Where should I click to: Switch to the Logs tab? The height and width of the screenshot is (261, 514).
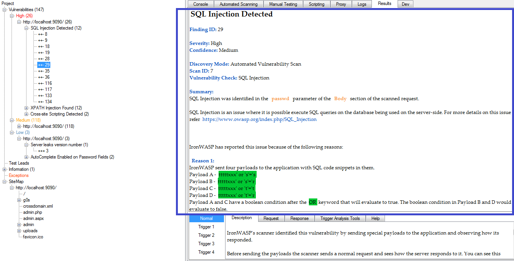click(361, 4)
